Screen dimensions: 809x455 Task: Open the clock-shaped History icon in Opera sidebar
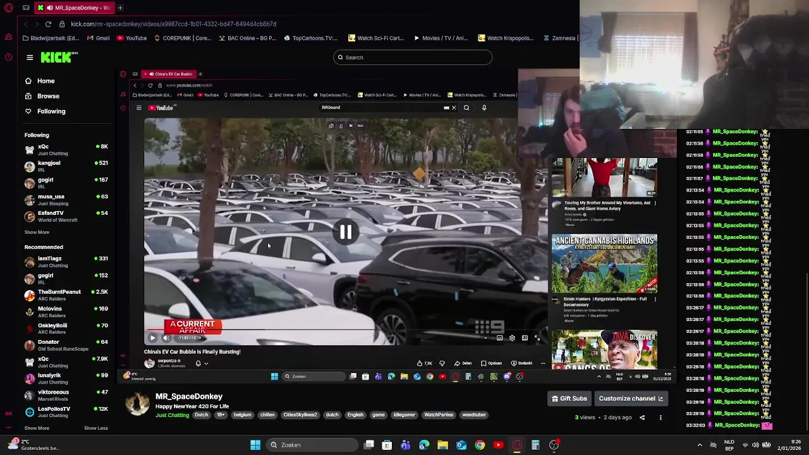9,57
